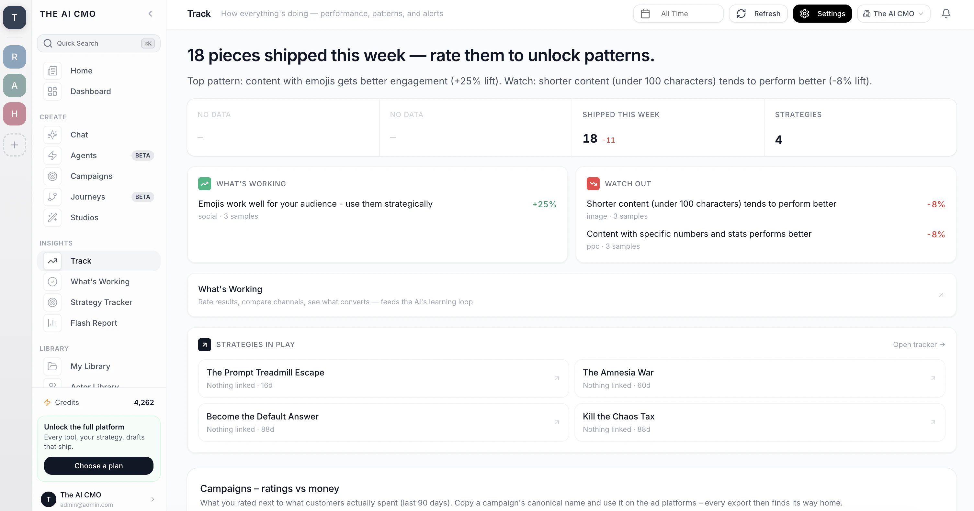Open The Amnesia War strategy card
Screen dimensions: 974x511
click(x=760, y=378)
